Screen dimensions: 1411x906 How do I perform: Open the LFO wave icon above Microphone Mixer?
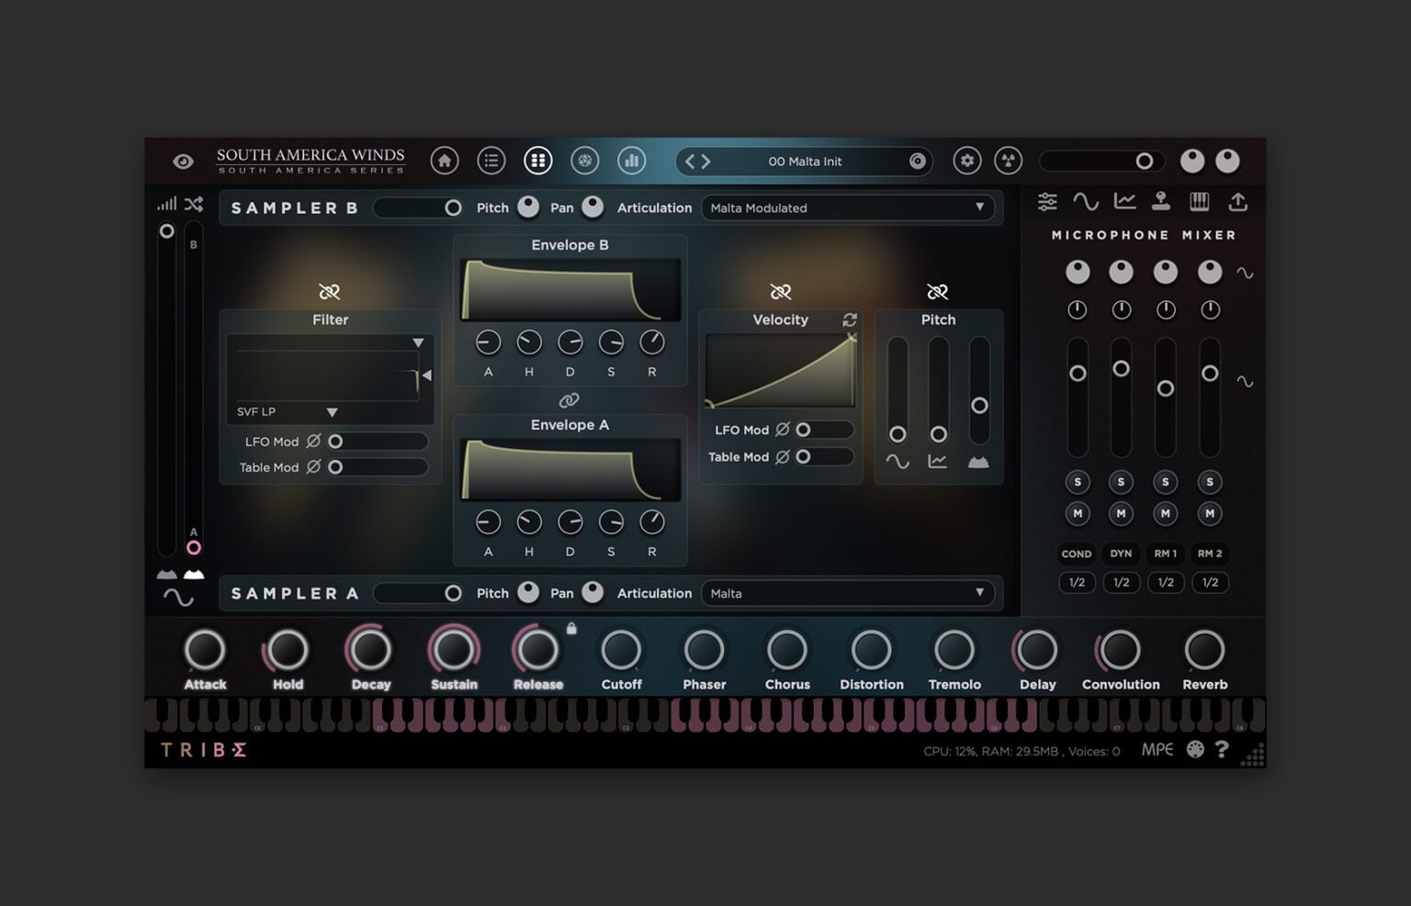coord(1087,202)
